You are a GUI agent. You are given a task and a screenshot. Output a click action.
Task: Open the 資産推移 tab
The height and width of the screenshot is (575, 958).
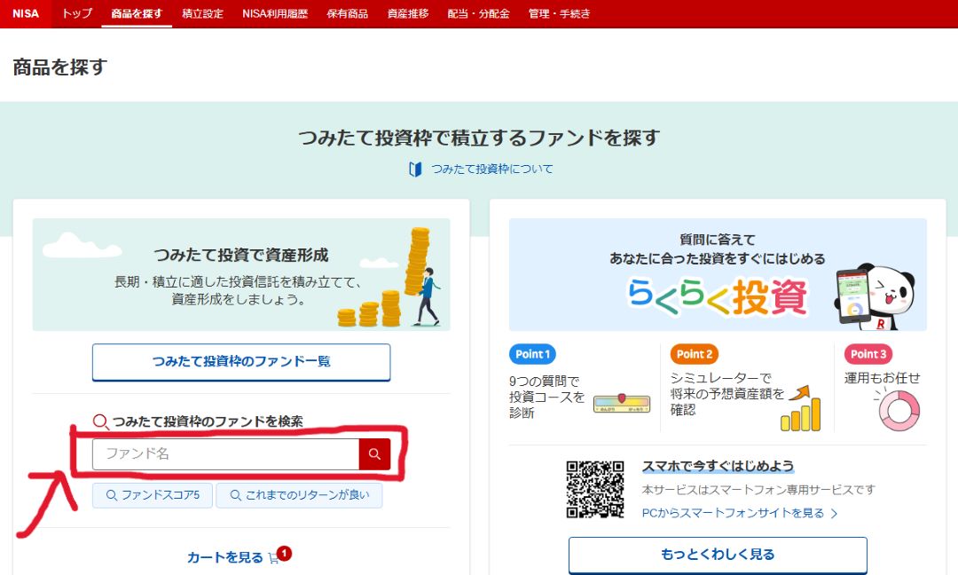point(407,14)
